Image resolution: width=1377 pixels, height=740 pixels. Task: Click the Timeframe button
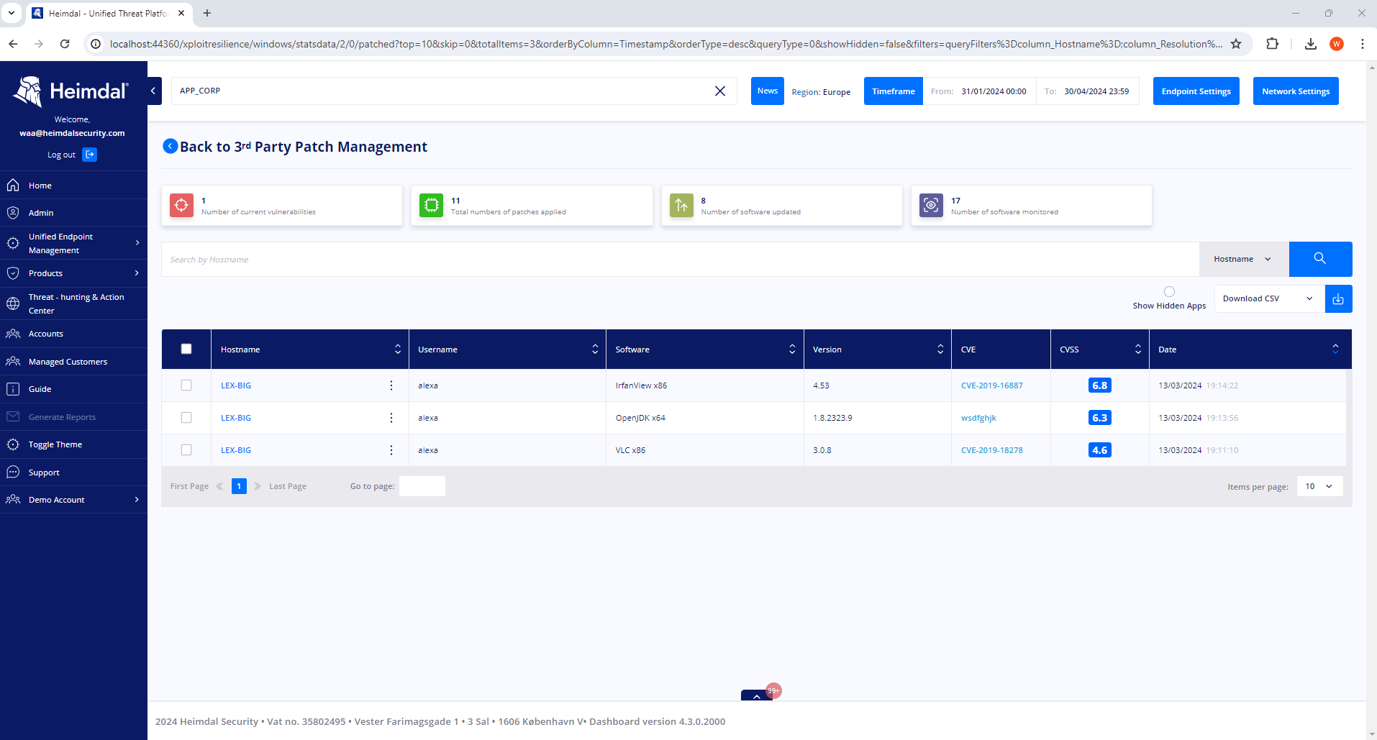(894, 91)
